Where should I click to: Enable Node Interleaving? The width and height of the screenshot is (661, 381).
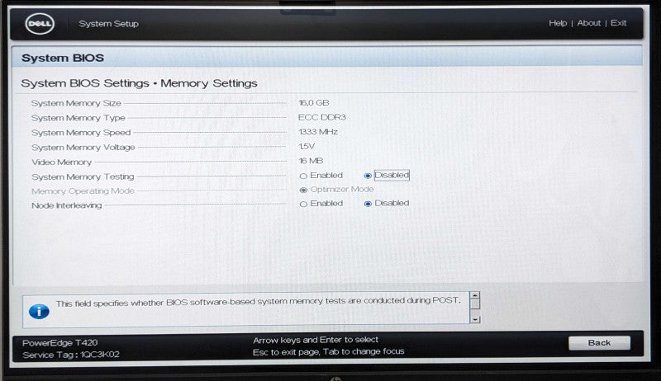click(x=303, y=204)
